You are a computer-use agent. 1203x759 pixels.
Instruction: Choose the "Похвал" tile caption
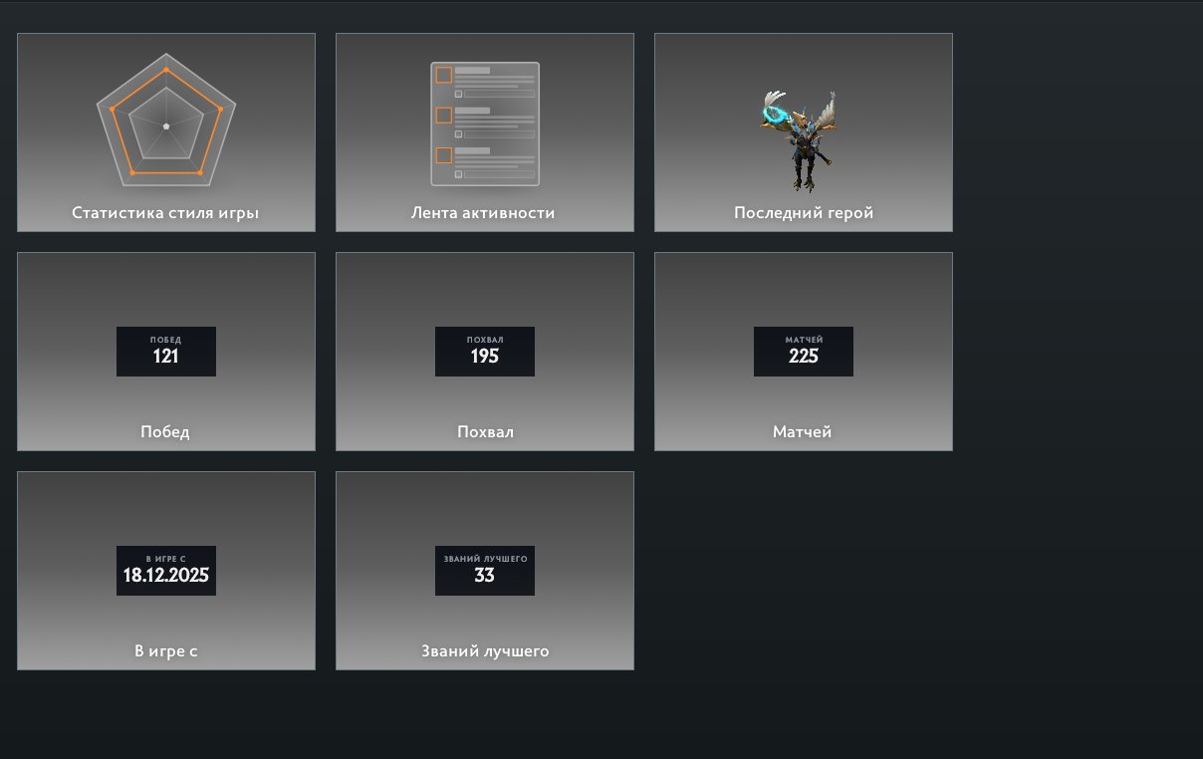click(485, 431)
